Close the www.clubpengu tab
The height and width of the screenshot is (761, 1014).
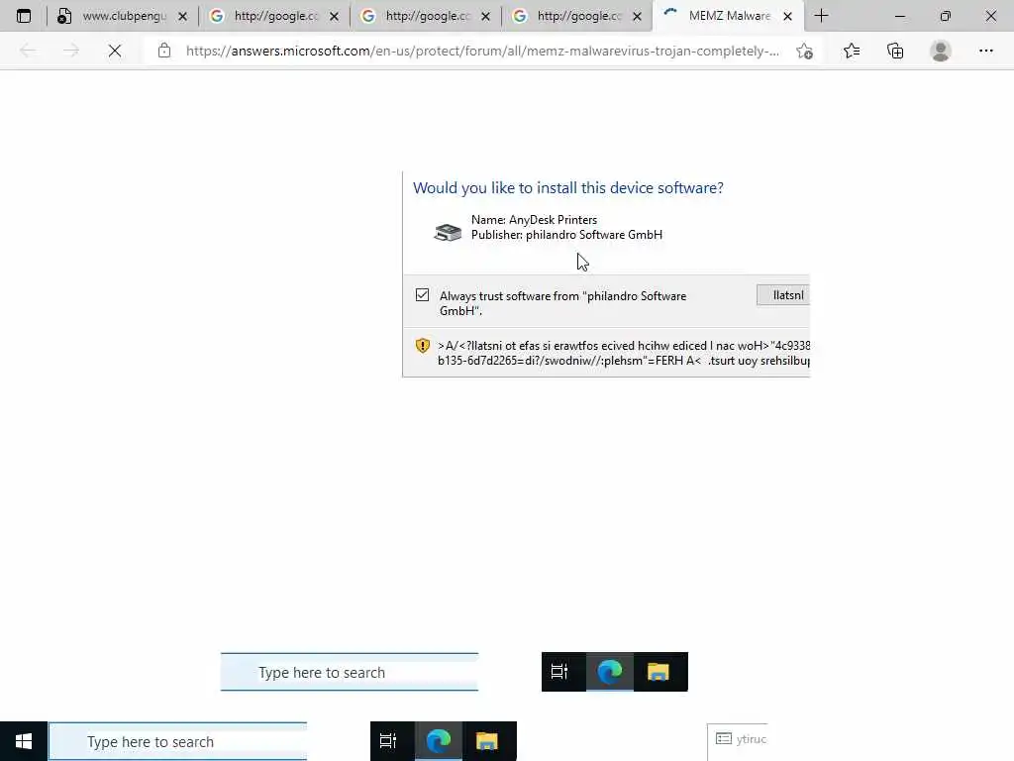coord(183,16)
